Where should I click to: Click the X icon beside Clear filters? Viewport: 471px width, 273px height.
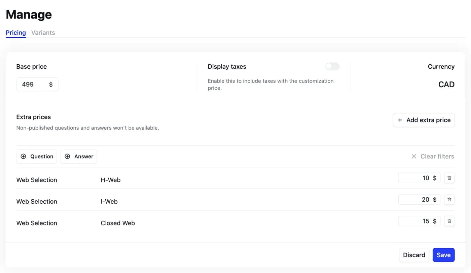click(x=414, y=157)
